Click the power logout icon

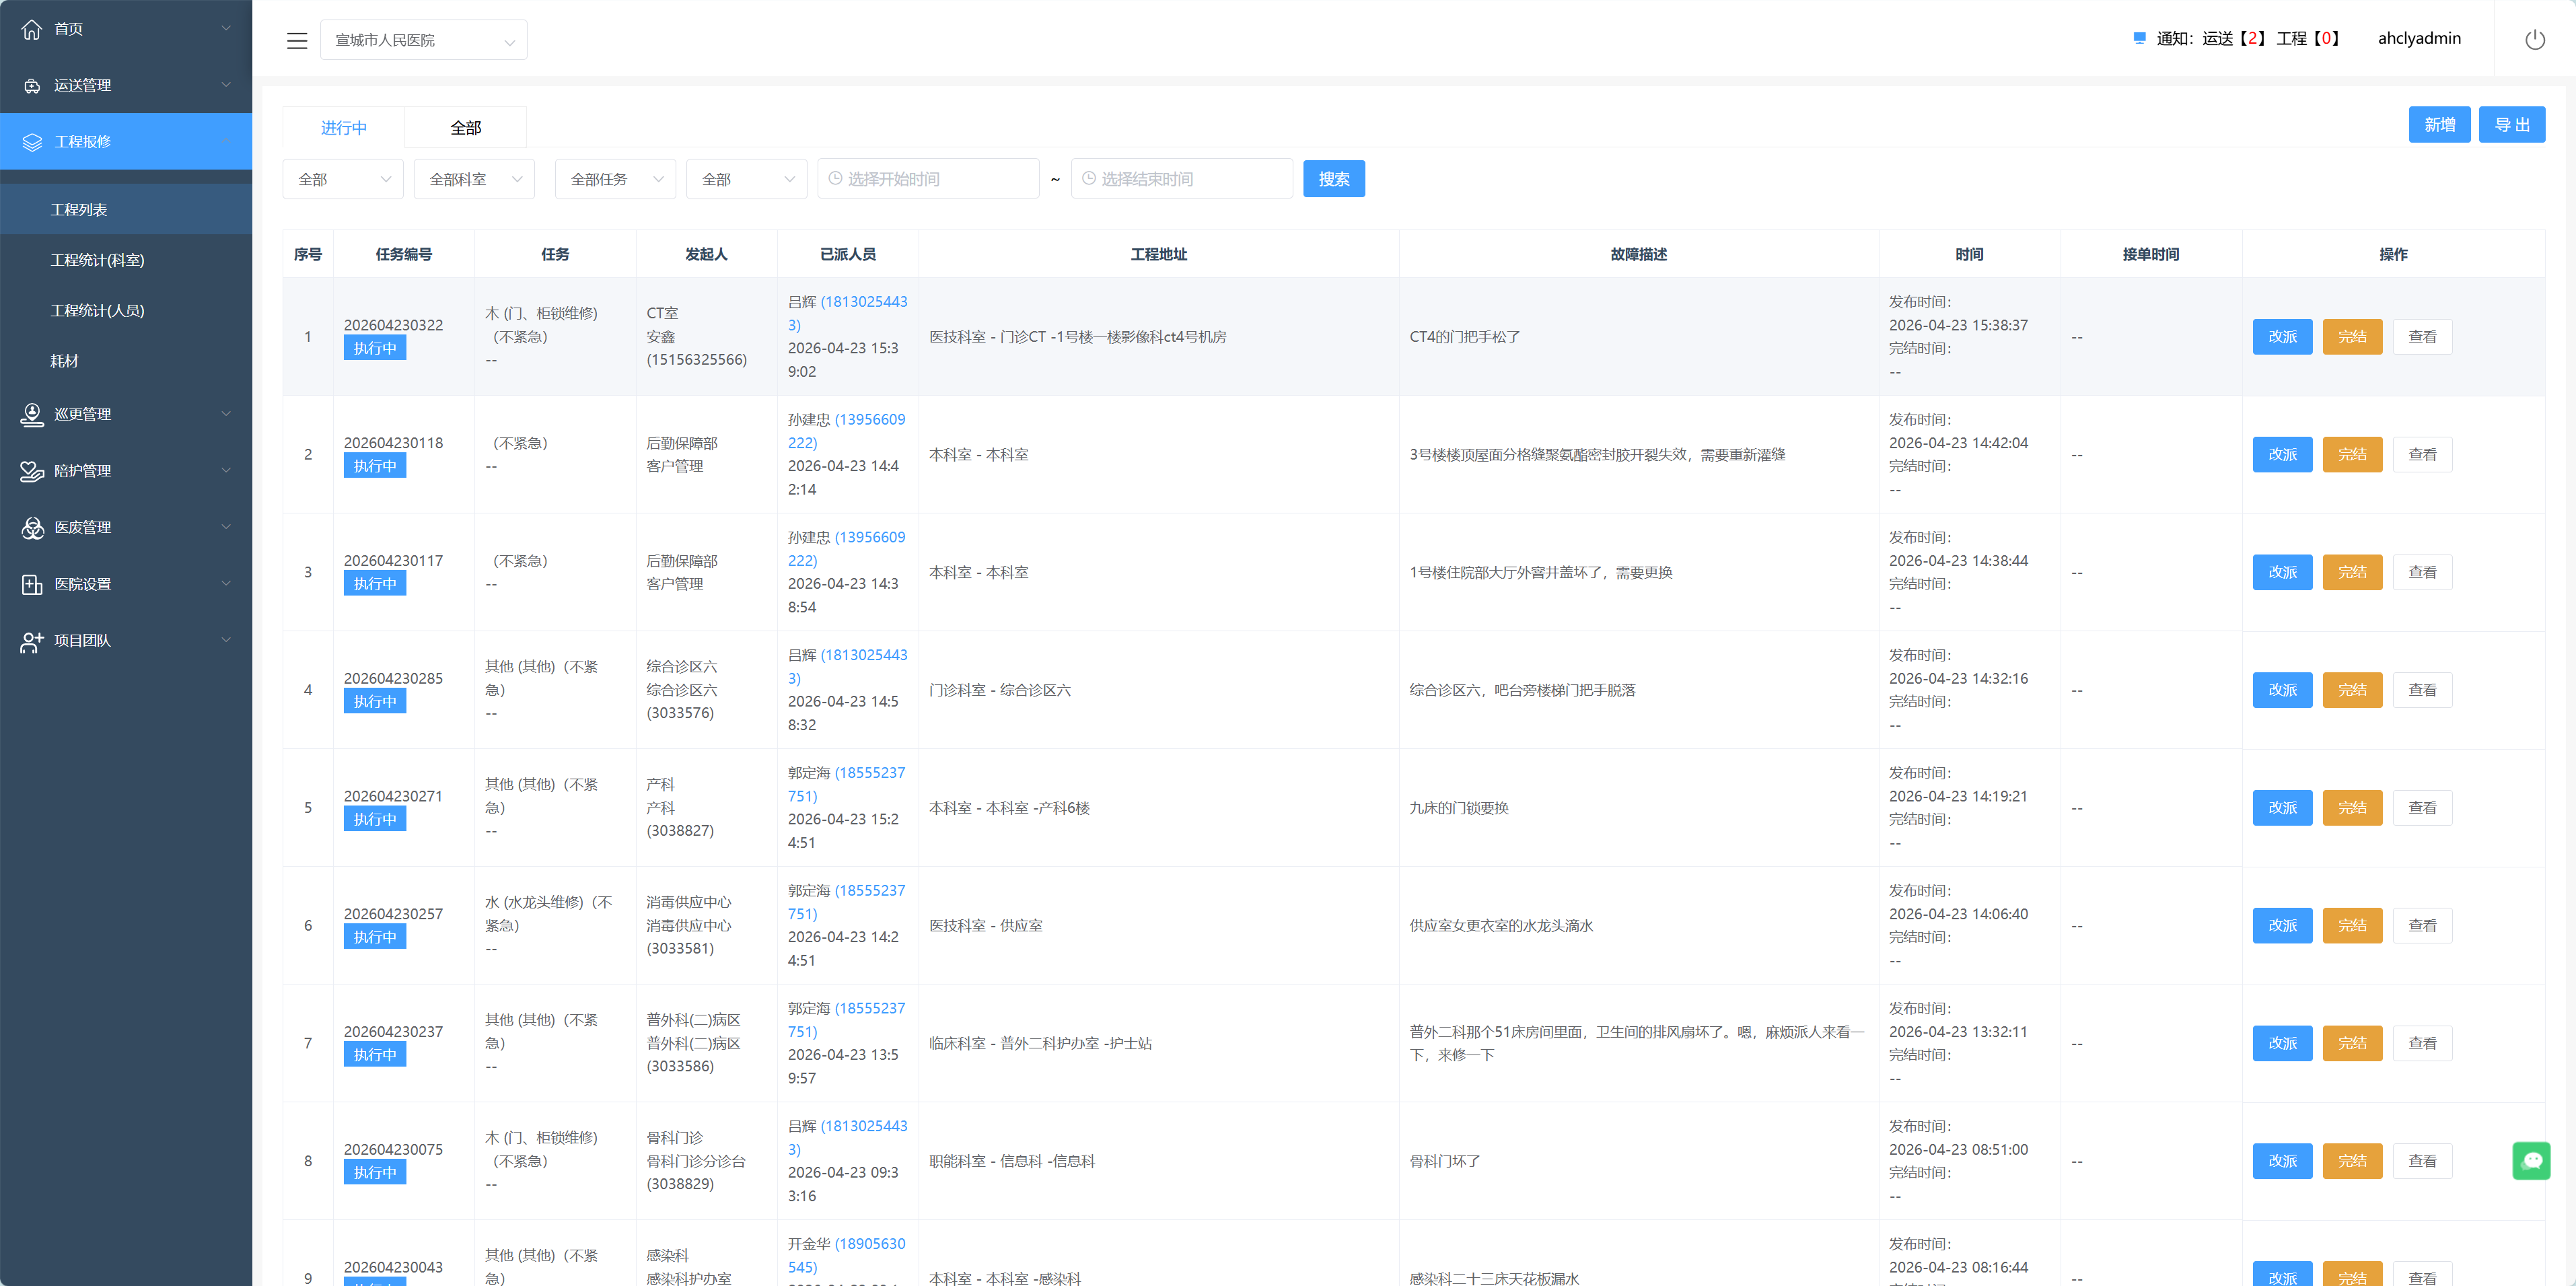pyautogui.click(x=2534, y=40)
